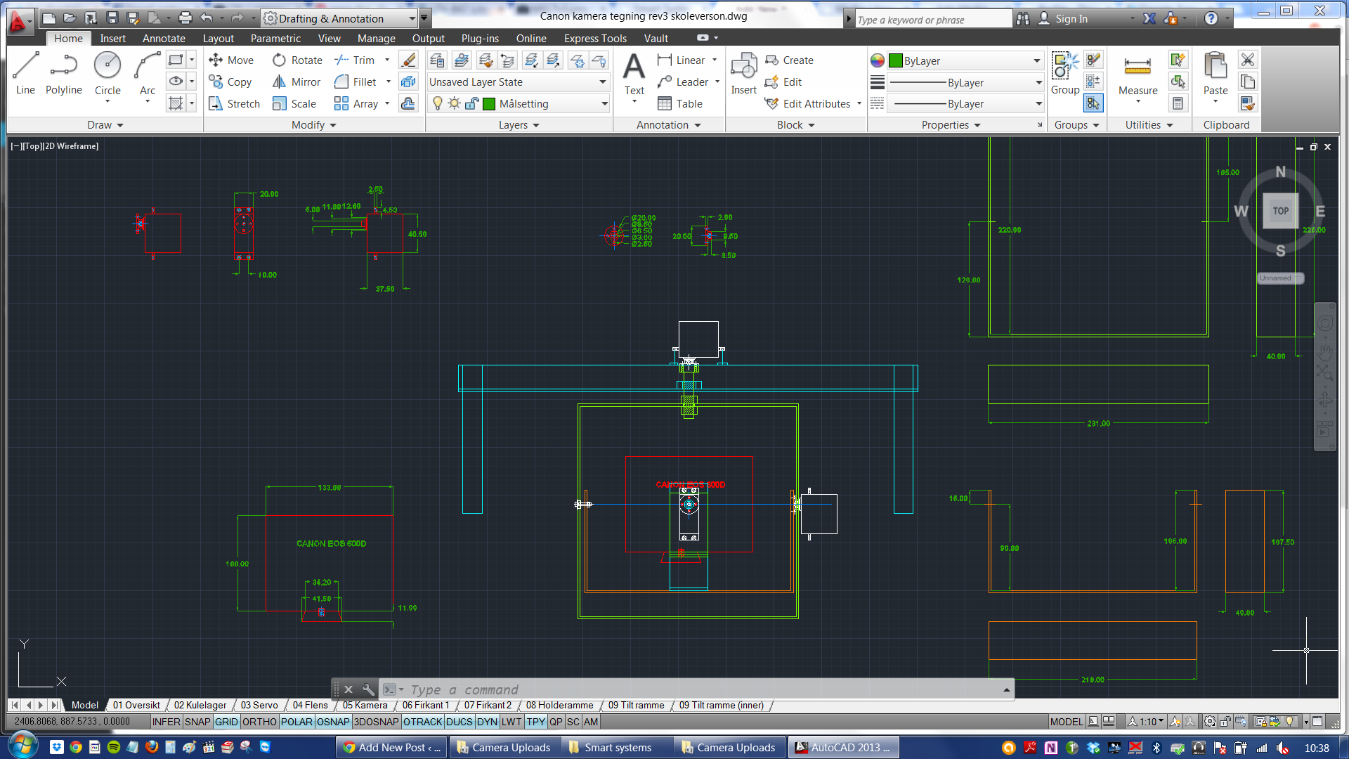Toggle INFER constraints in status bar
The image size is (1349, 759).
167,722
